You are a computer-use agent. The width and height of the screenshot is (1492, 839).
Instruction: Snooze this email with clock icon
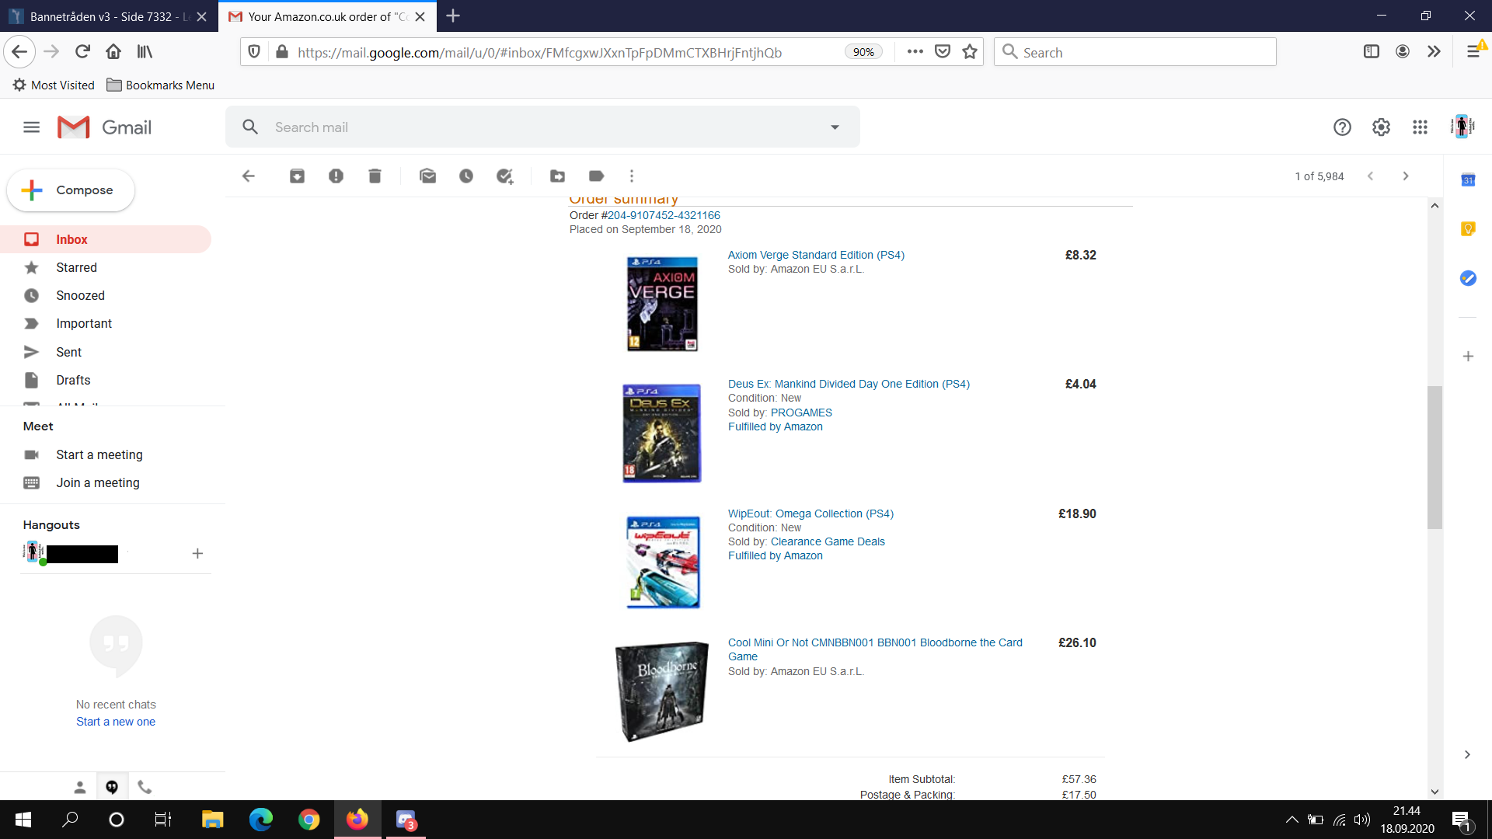click(x=466, y=176)
